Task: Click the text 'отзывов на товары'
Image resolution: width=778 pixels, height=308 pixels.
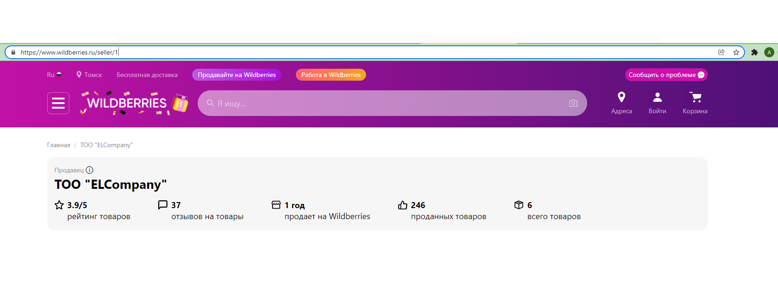Action: [207, 216]
